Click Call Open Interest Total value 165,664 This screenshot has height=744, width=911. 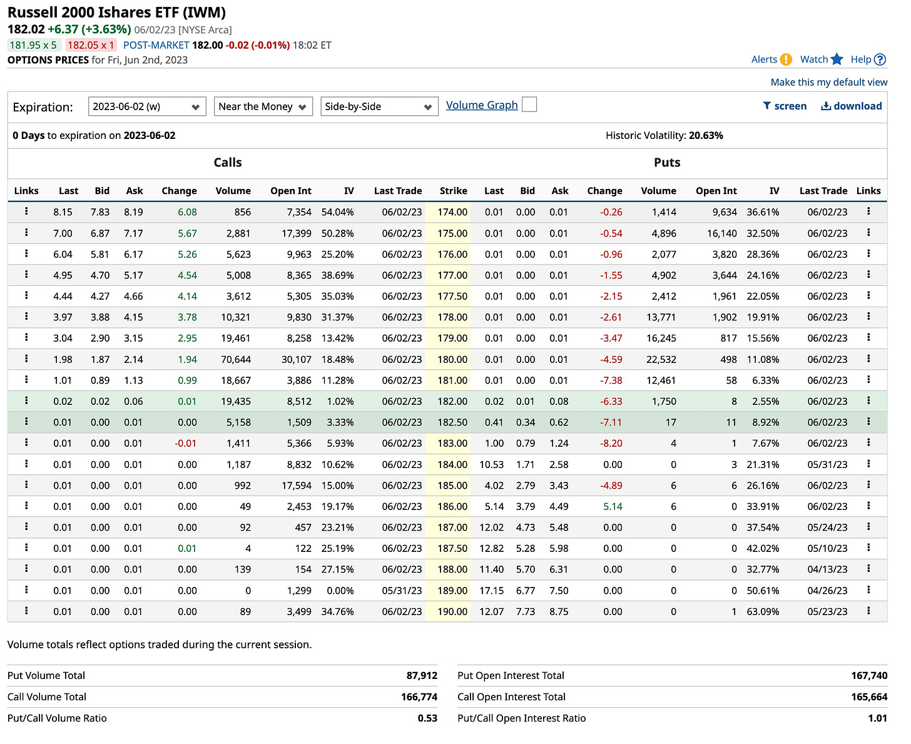[x=869, y=697]
